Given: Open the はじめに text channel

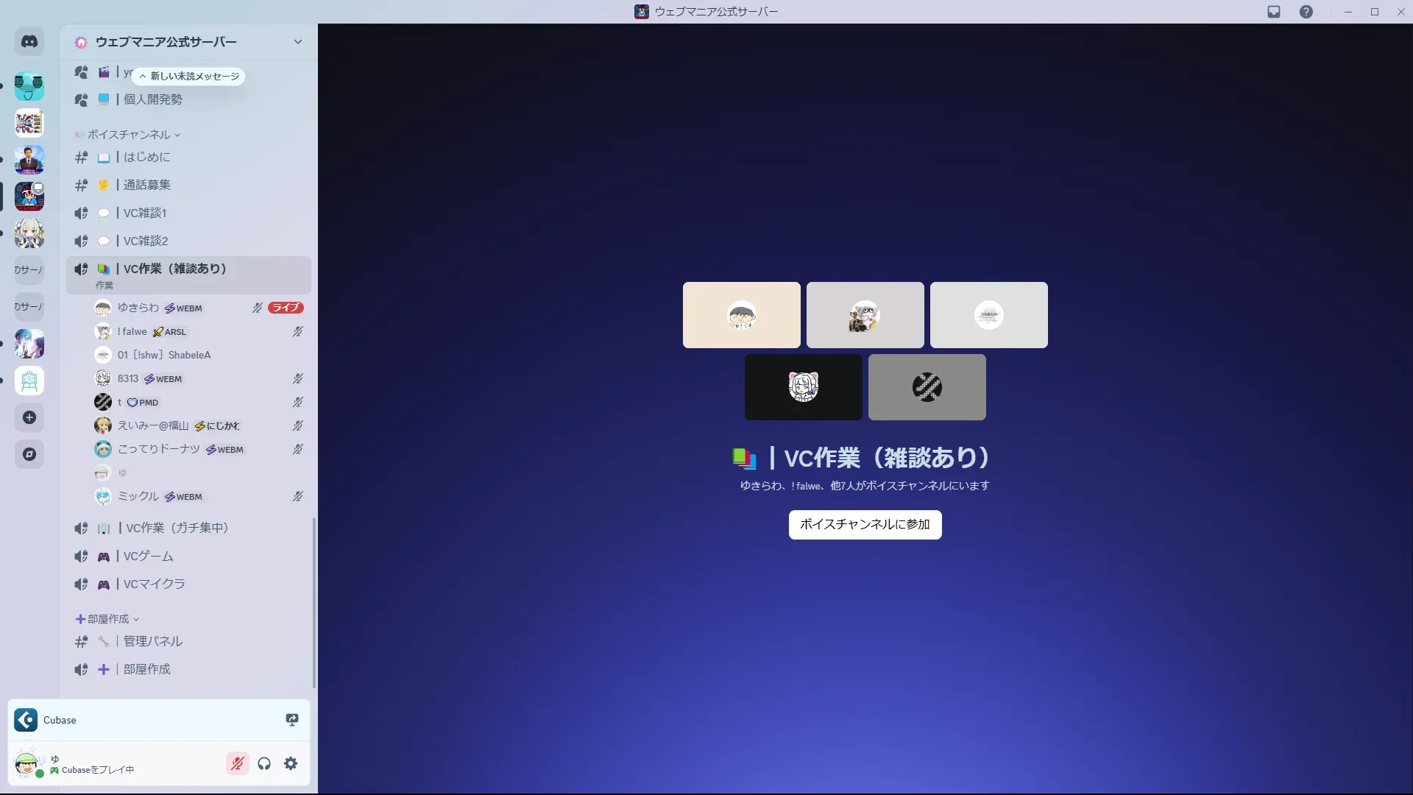Looking at the screenshot, I should pyautogui.click(x=146, y=158).
